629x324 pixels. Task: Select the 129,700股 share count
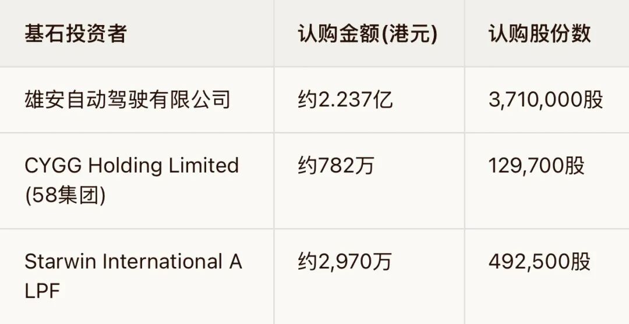(x=536, y=165)
